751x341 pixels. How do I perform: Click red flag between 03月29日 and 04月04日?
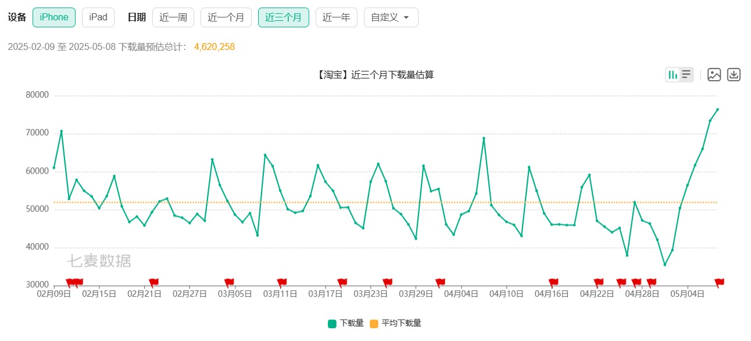coord(440,282)
